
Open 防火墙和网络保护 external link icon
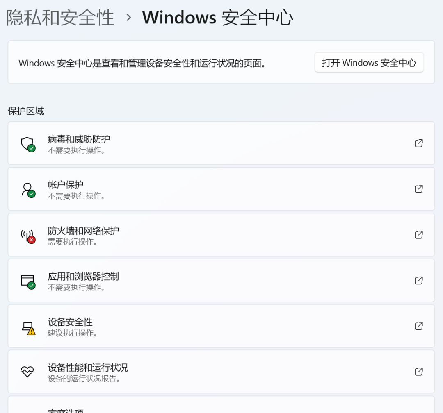(x=419, y=235)
